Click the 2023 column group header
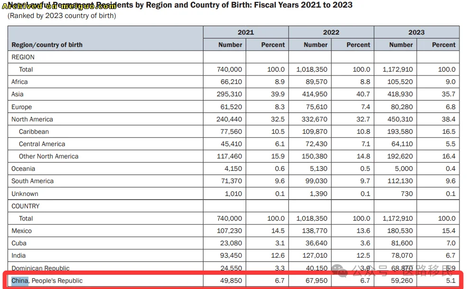This screenshot has height=289, width=467. point(416,32)
